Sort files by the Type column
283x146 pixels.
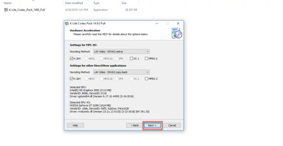[97, 3]
